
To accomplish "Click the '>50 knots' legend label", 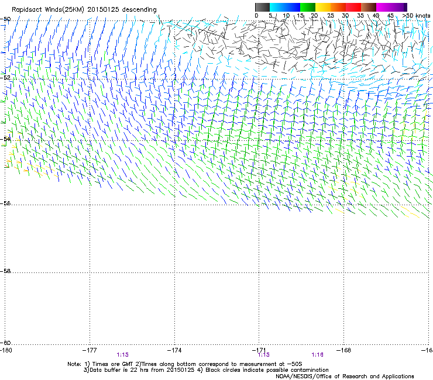I will pyautogui.click(x=416, y=16).
